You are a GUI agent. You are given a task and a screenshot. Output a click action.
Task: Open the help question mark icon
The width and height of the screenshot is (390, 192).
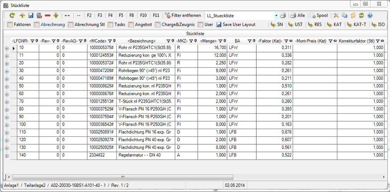[x=370, y=15]
